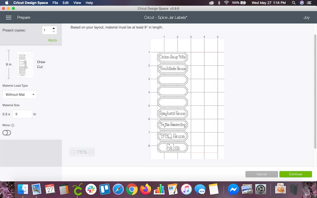Open the Wi-Fi status menu
The width and height of the screenshot is (317, 198).
[x=226, y=2]
